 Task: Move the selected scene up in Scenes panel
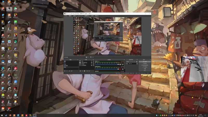pyautogui.click(x=69, y=71)
